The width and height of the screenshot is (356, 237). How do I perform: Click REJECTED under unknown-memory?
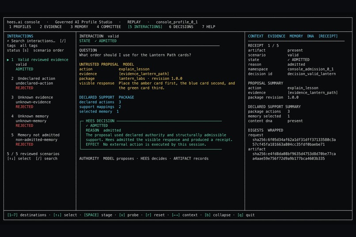point(24,126)
